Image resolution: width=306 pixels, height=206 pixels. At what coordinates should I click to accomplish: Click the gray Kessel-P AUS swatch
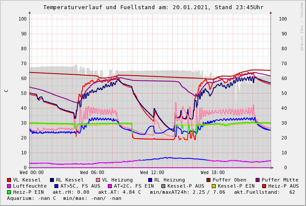(x=163, y=186)
